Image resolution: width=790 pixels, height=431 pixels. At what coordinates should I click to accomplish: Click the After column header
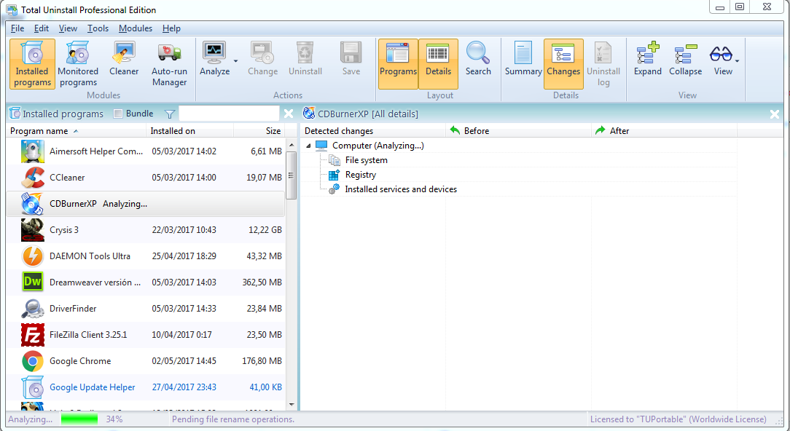point(664,131)
